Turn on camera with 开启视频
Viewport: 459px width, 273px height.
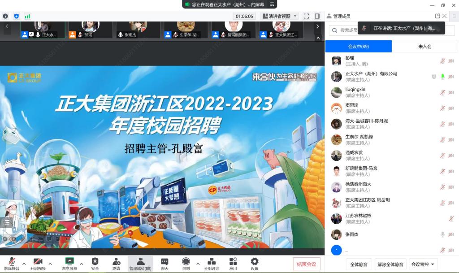point(38,263)
